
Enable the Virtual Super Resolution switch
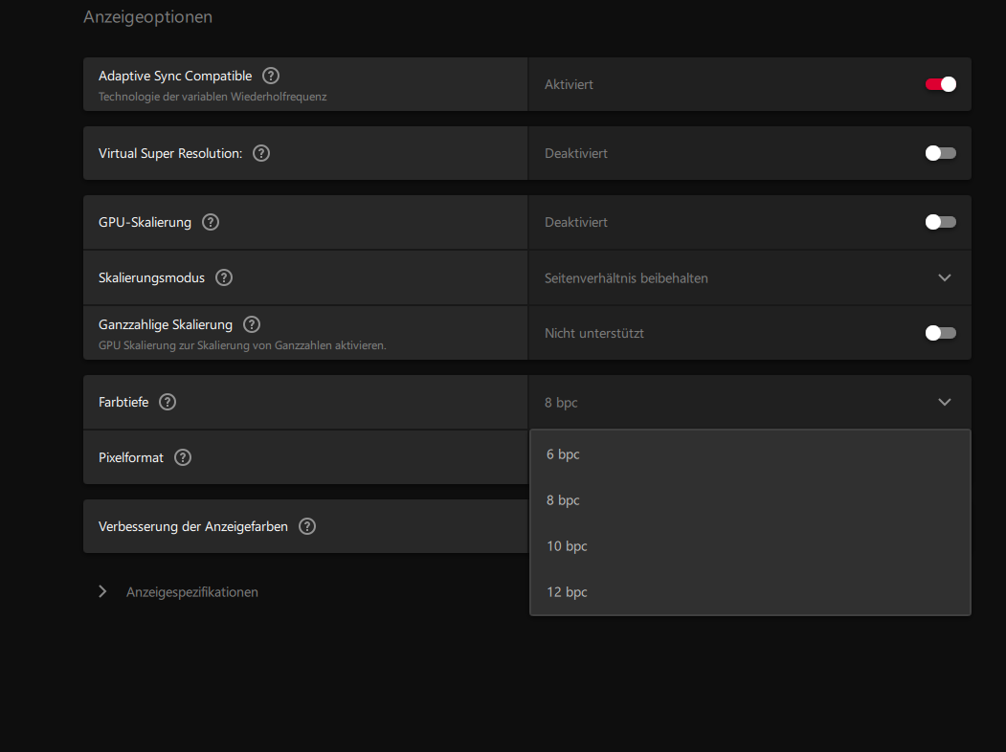pyautogui.click(x=940, y=153)
